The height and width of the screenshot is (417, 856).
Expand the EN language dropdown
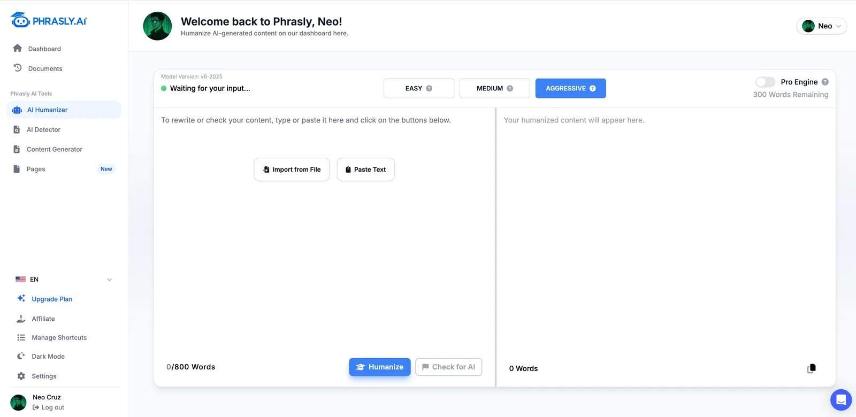(x=64, y=279)
